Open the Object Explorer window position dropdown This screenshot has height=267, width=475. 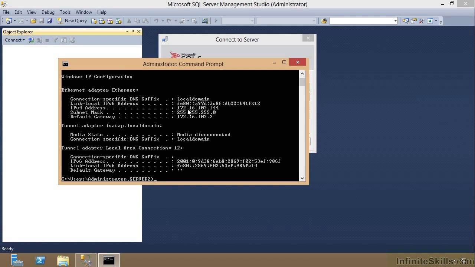point(127,32)
